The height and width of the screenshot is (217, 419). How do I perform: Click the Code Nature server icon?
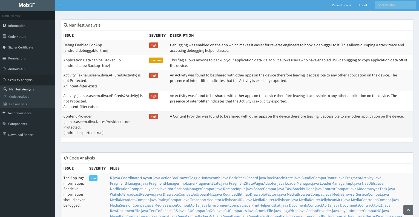pyautogui.click(x=4, y=36)
